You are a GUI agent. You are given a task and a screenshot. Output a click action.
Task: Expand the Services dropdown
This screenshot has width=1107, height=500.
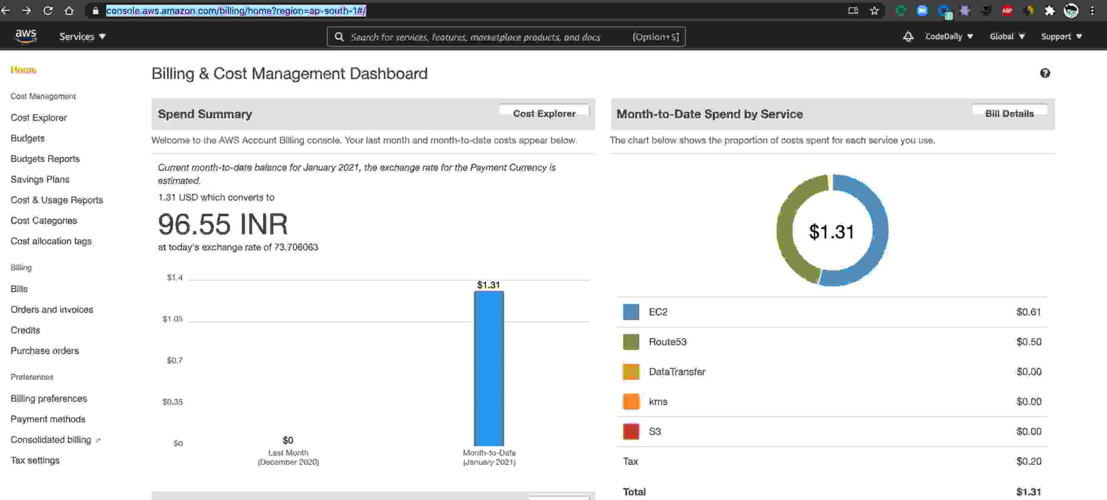[x=82, y=37]
